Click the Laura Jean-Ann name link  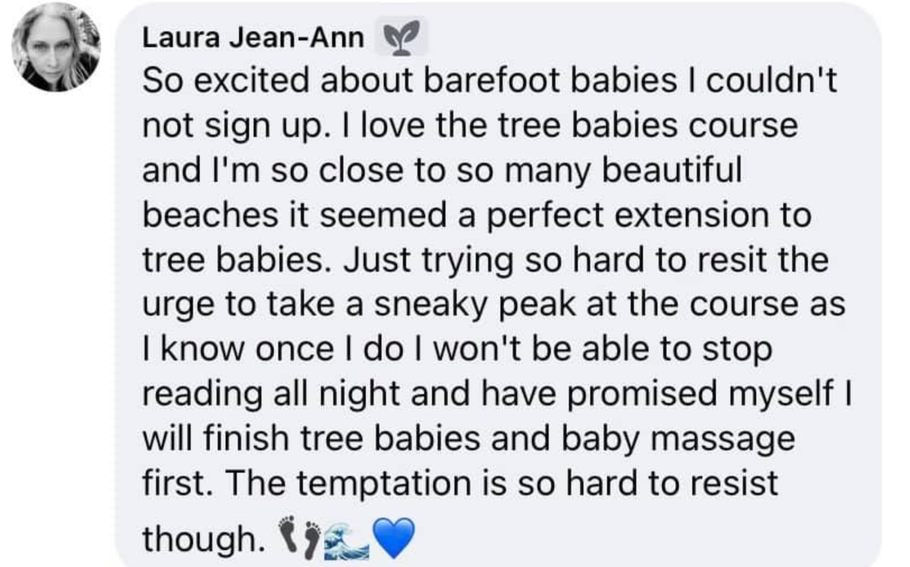253,38
